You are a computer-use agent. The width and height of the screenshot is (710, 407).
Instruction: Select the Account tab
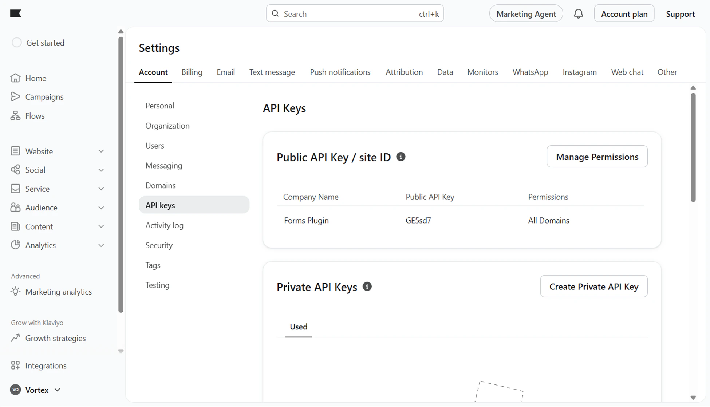point(153,72)
